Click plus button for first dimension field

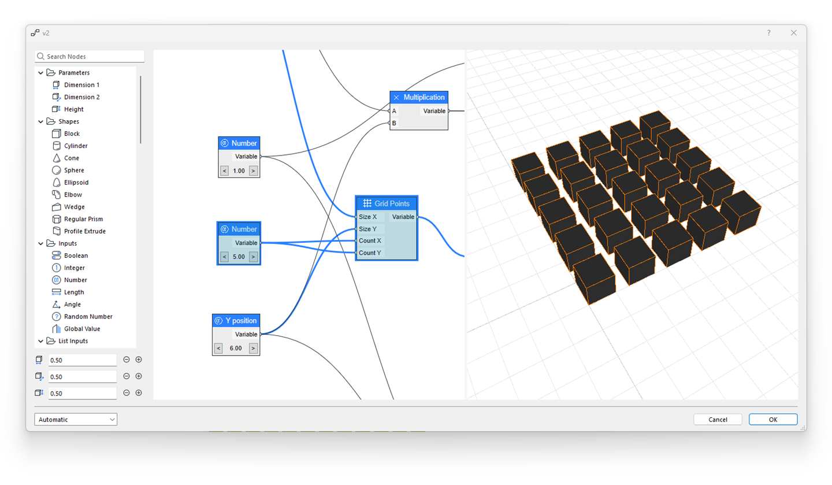(139, 360)
